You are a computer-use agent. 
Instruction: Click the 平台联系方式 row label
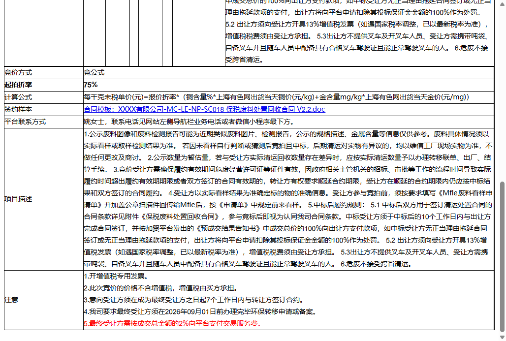(x=25, y=122)
